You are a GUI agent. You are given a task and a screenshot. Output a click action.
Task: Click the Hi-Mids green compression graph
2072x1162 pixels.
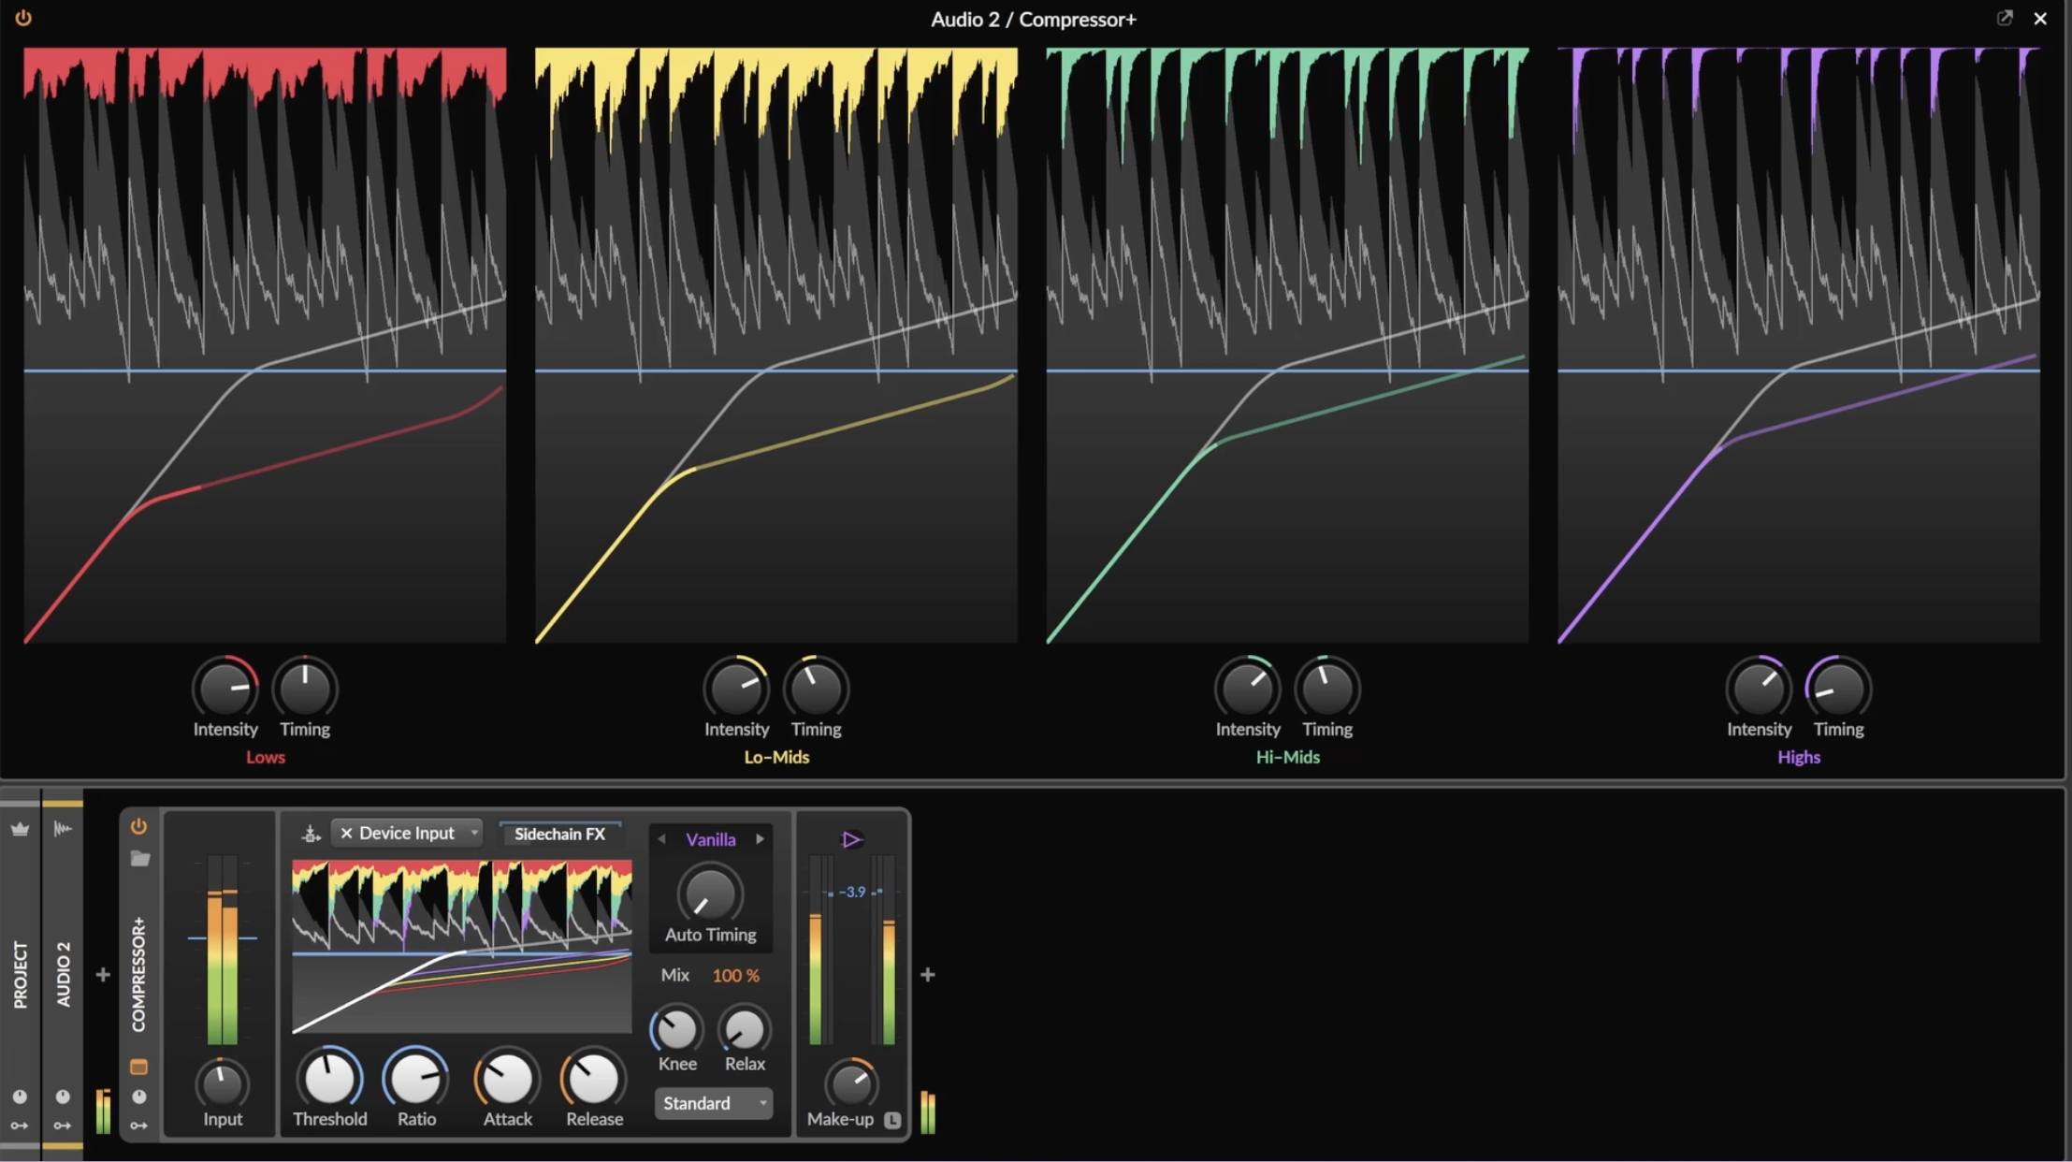click(1287, 345)
